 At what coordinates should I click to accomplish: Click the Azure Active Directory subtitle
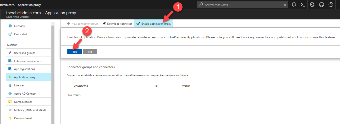pyautogui.click(x=18, y=17)
